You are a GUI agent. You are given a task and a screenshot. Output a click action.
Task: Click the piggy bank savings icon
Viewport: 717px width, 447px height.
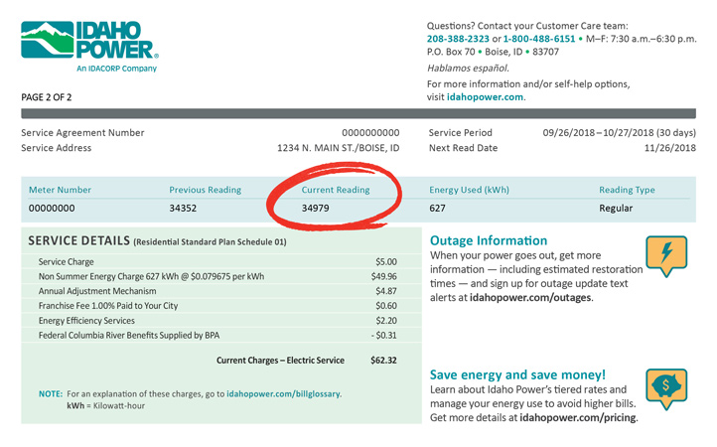tap(666, 388)
